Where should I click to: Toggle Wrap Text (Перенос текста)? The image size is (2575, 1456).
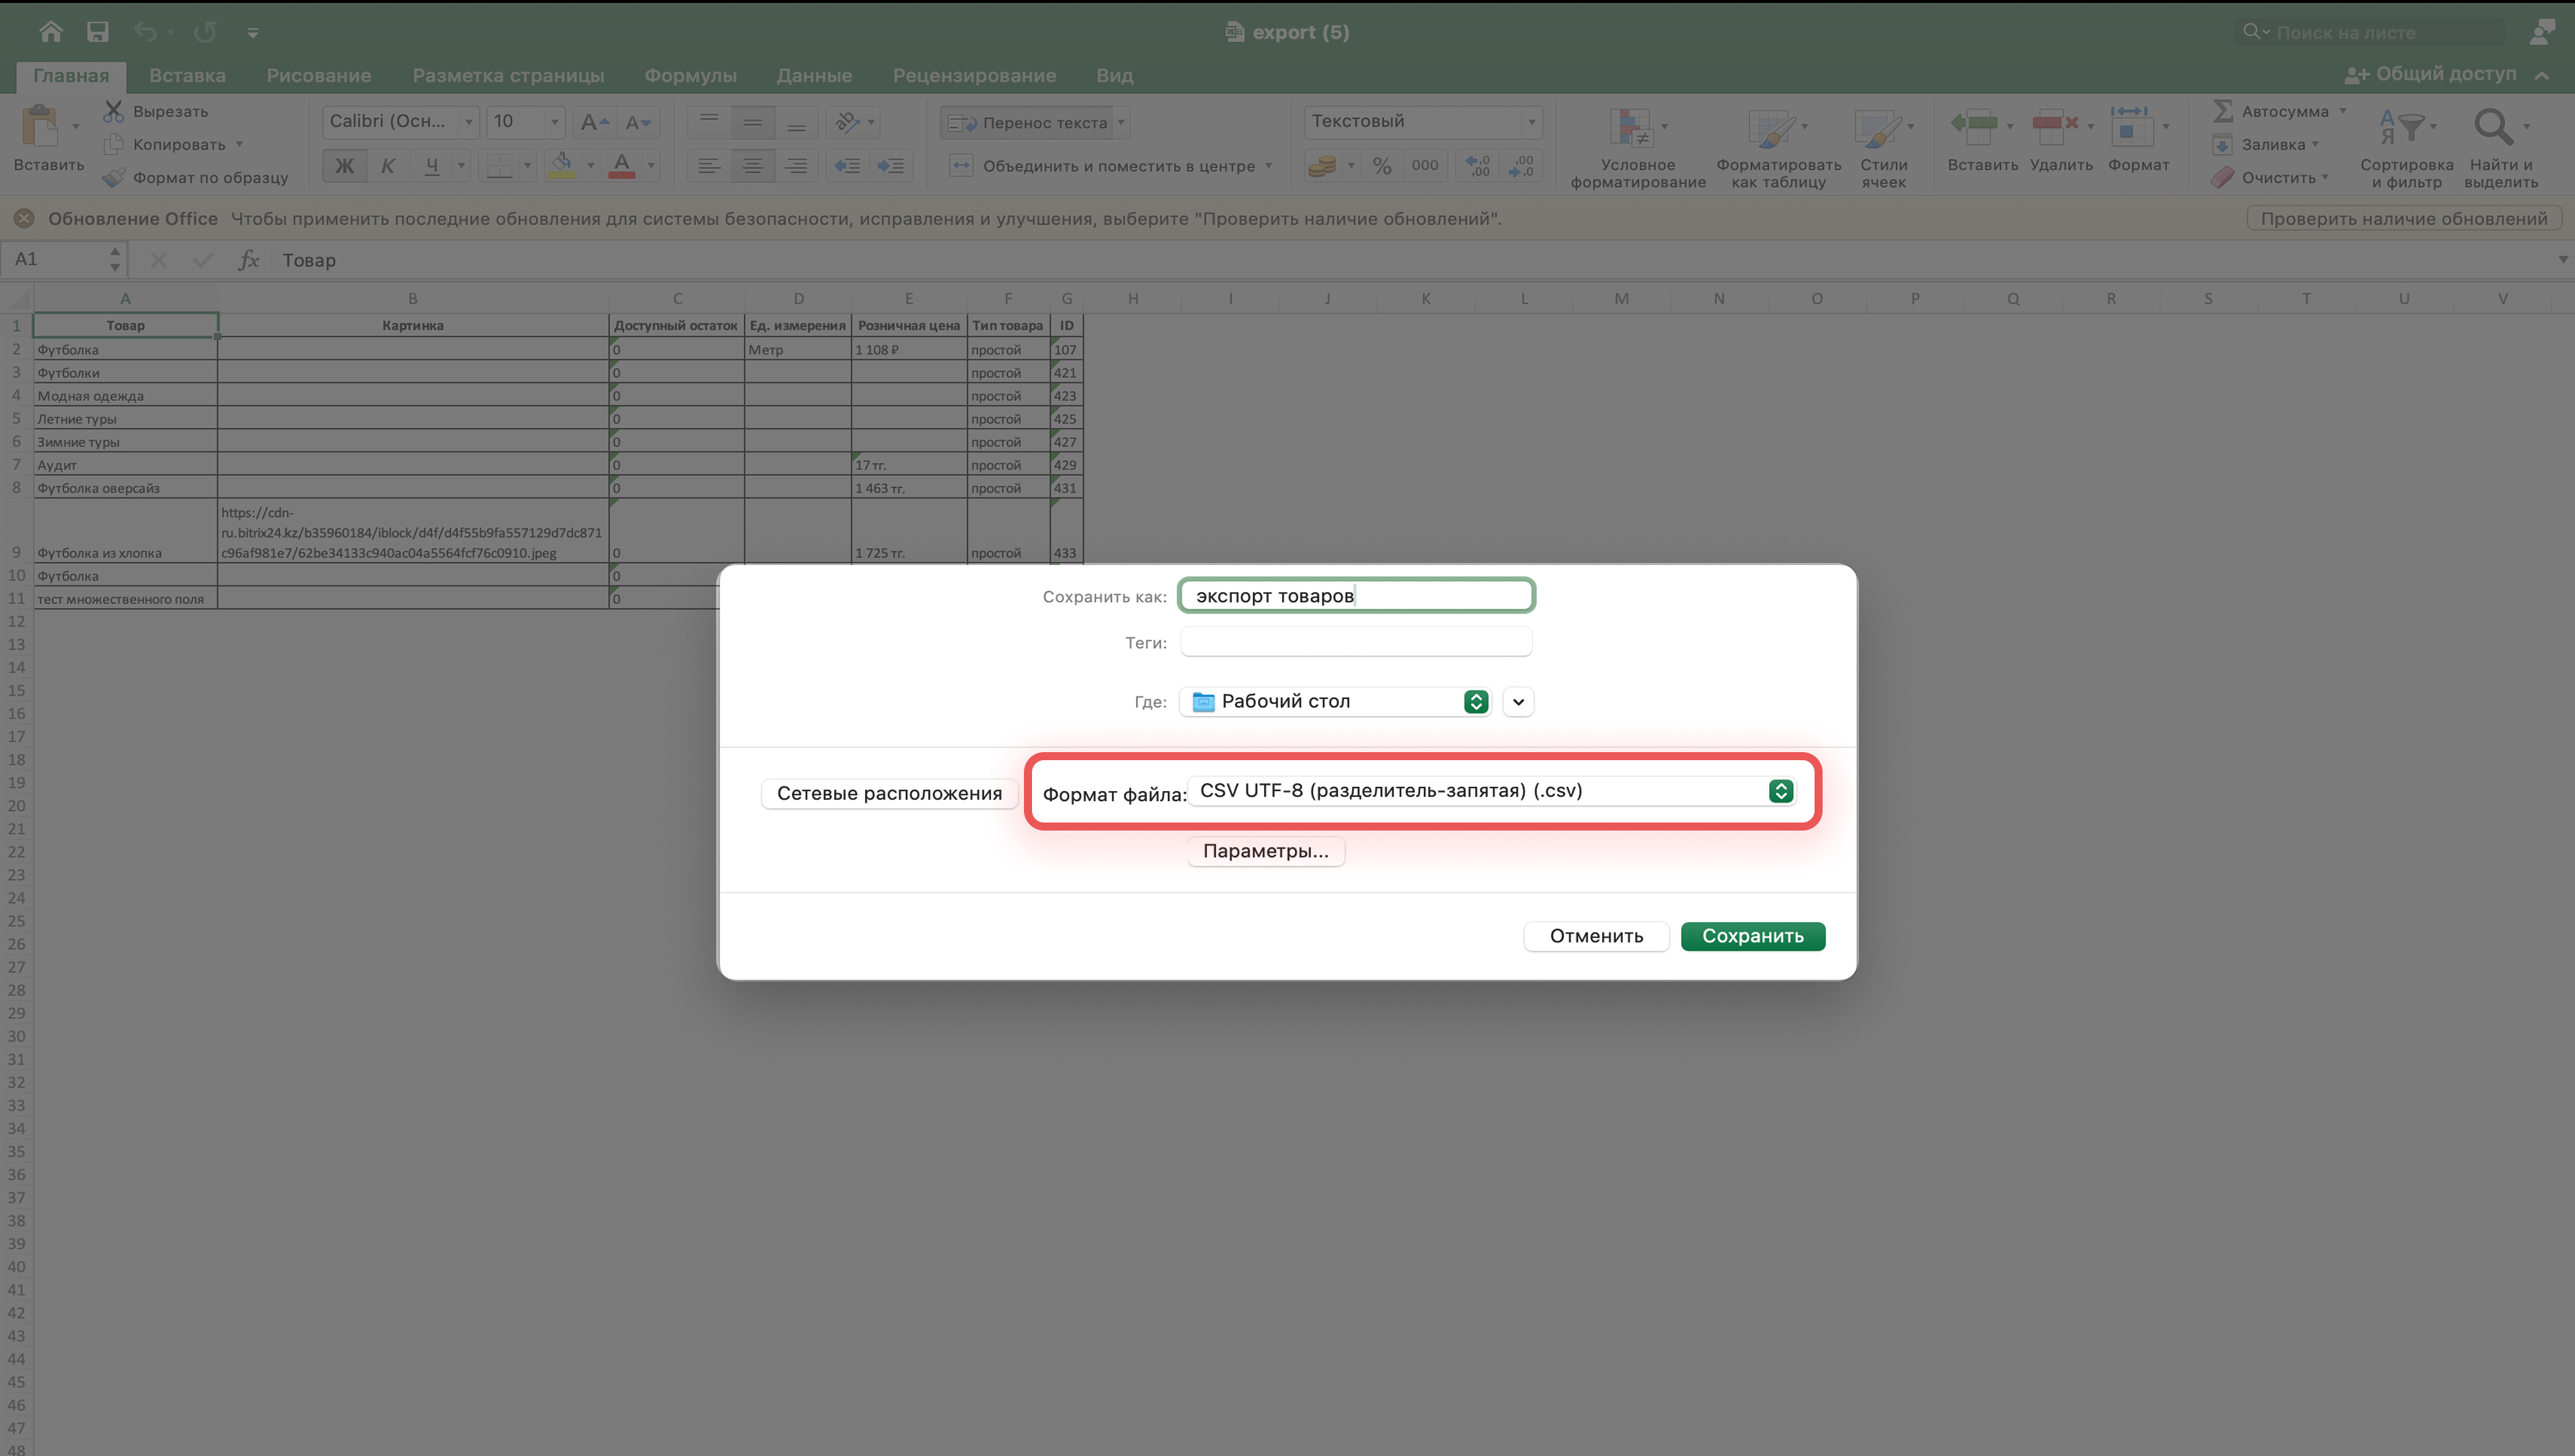pyautogui.click(x=1031, y=122)
